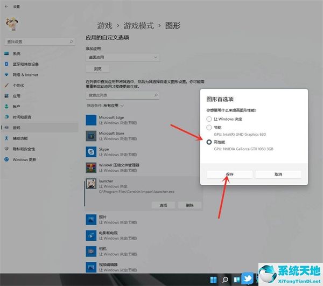Screen dimensions: 323x286
Task: Click the Accounts person icon
Action: [x=6, y=106]
